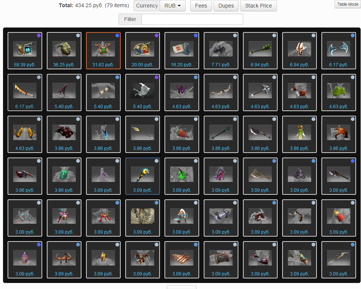Select the green leafy cape, 4.63 руб.
Image resolution: width=361 pixels, height=289 pixels.
click(339, 92)
